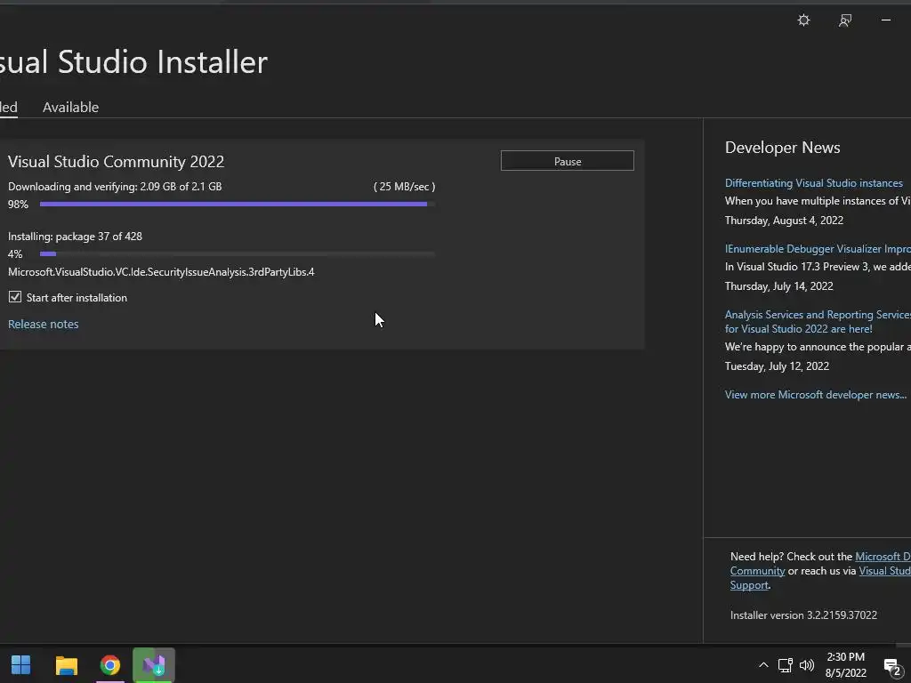Select the Visual Studio Community 2022 title
This screenshot has width=911, height=683.
pyautogui.click(x=117, y=162)
